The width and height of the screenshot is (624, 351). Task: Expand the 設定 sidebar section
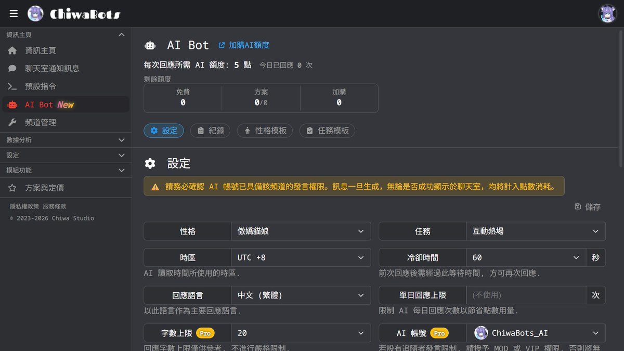click(66, 155)
